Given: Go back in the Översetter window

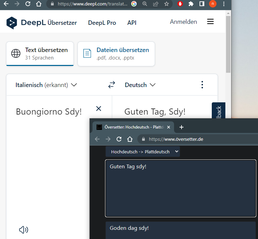Looking at the screenshot, I should [x=97, y=139].
